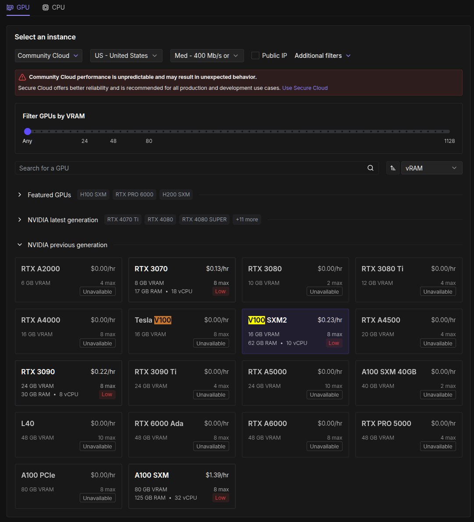
Task: Click the RTX 6000 Ada card
Action: point(182,434)
